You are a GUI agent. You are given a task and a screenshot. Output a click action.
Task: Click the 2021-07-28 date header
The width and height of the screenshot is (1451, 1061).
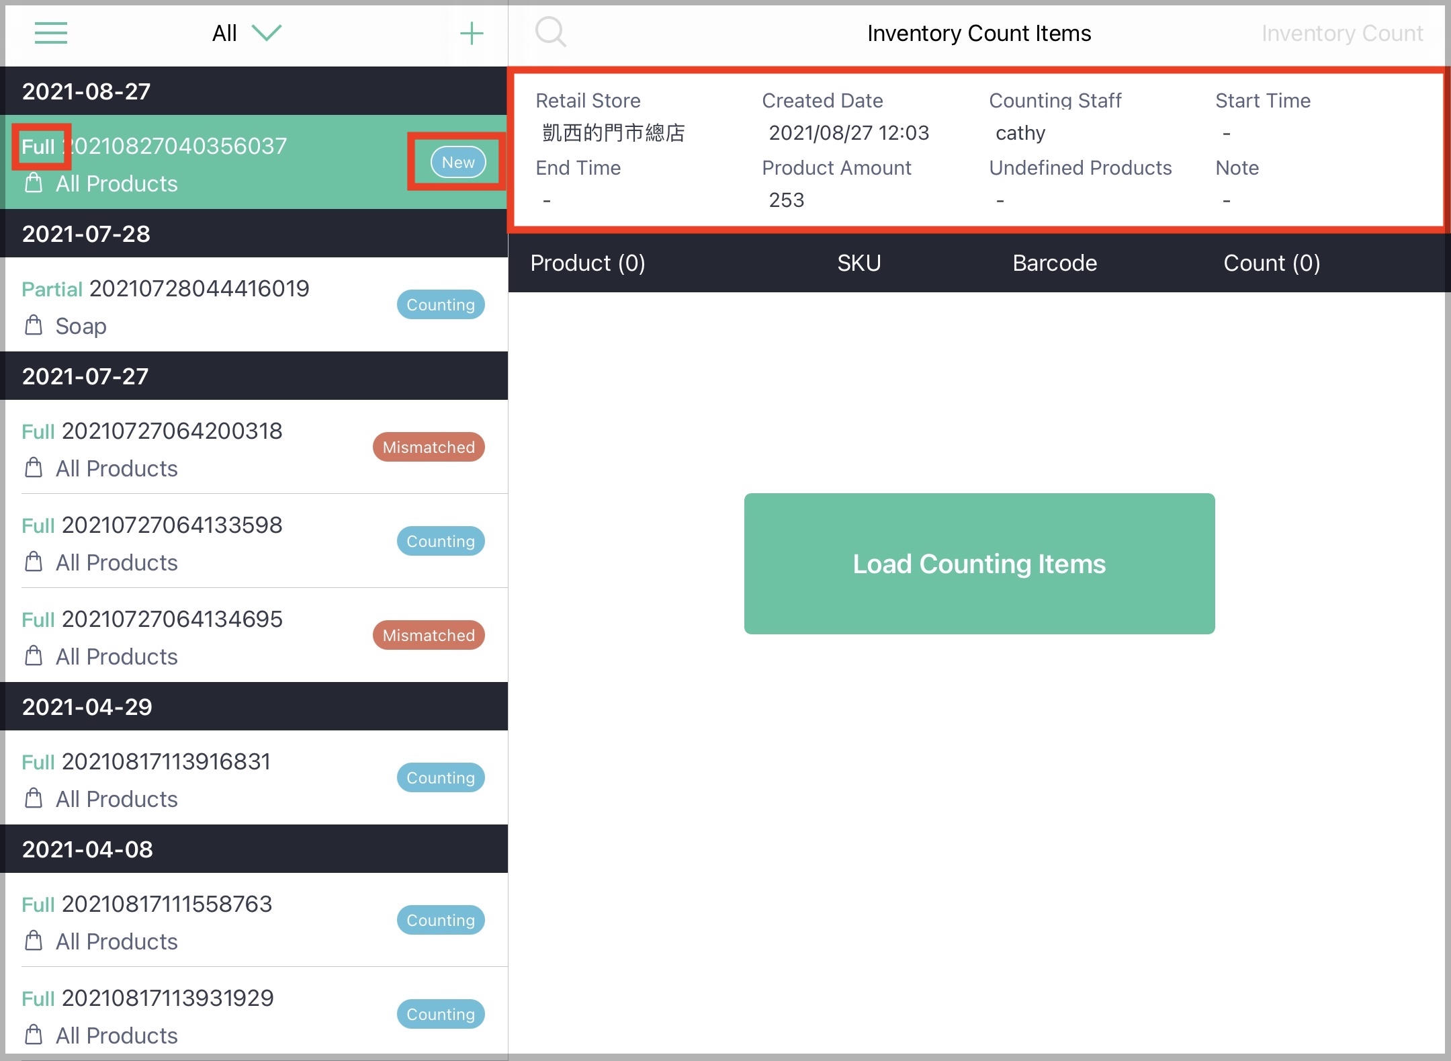pyautogui.click(x=255, y=233)
